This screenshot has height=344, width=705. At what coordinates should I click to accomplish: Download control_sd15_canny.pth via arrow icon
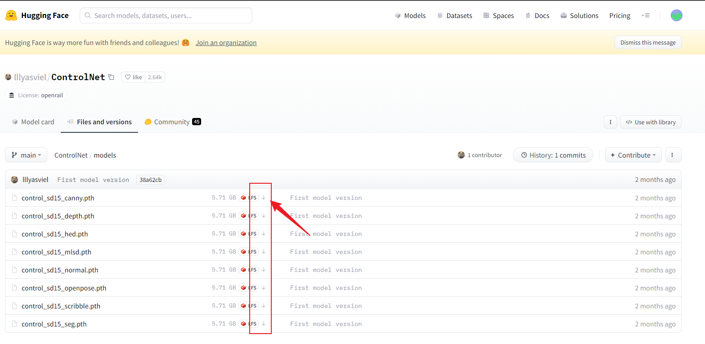(264, 198)
